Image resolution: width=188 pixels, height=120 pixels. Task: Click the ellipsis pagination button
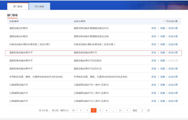(x=113, y=110)
